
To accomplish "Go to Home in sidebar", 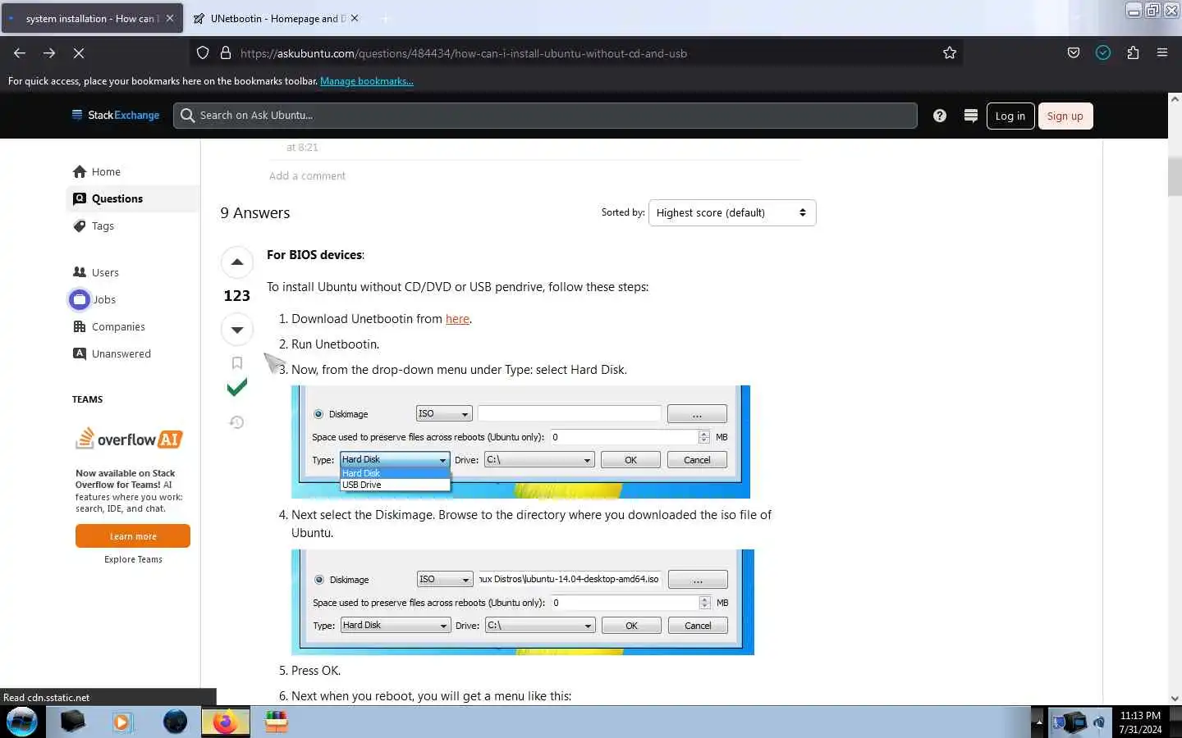I will point(106,171).
